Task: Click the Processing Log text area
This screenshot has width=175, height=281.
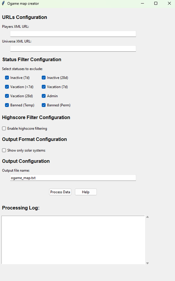Action: (73, 240)
